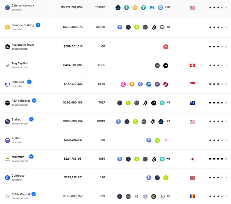Click the Coinbase logo icon
Viewport: 231px width, 204px height.
(7, 178)
